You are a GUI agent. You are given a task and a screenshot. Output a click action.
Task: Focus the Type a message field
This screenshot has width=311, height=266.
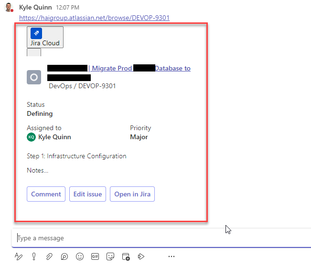161,238
